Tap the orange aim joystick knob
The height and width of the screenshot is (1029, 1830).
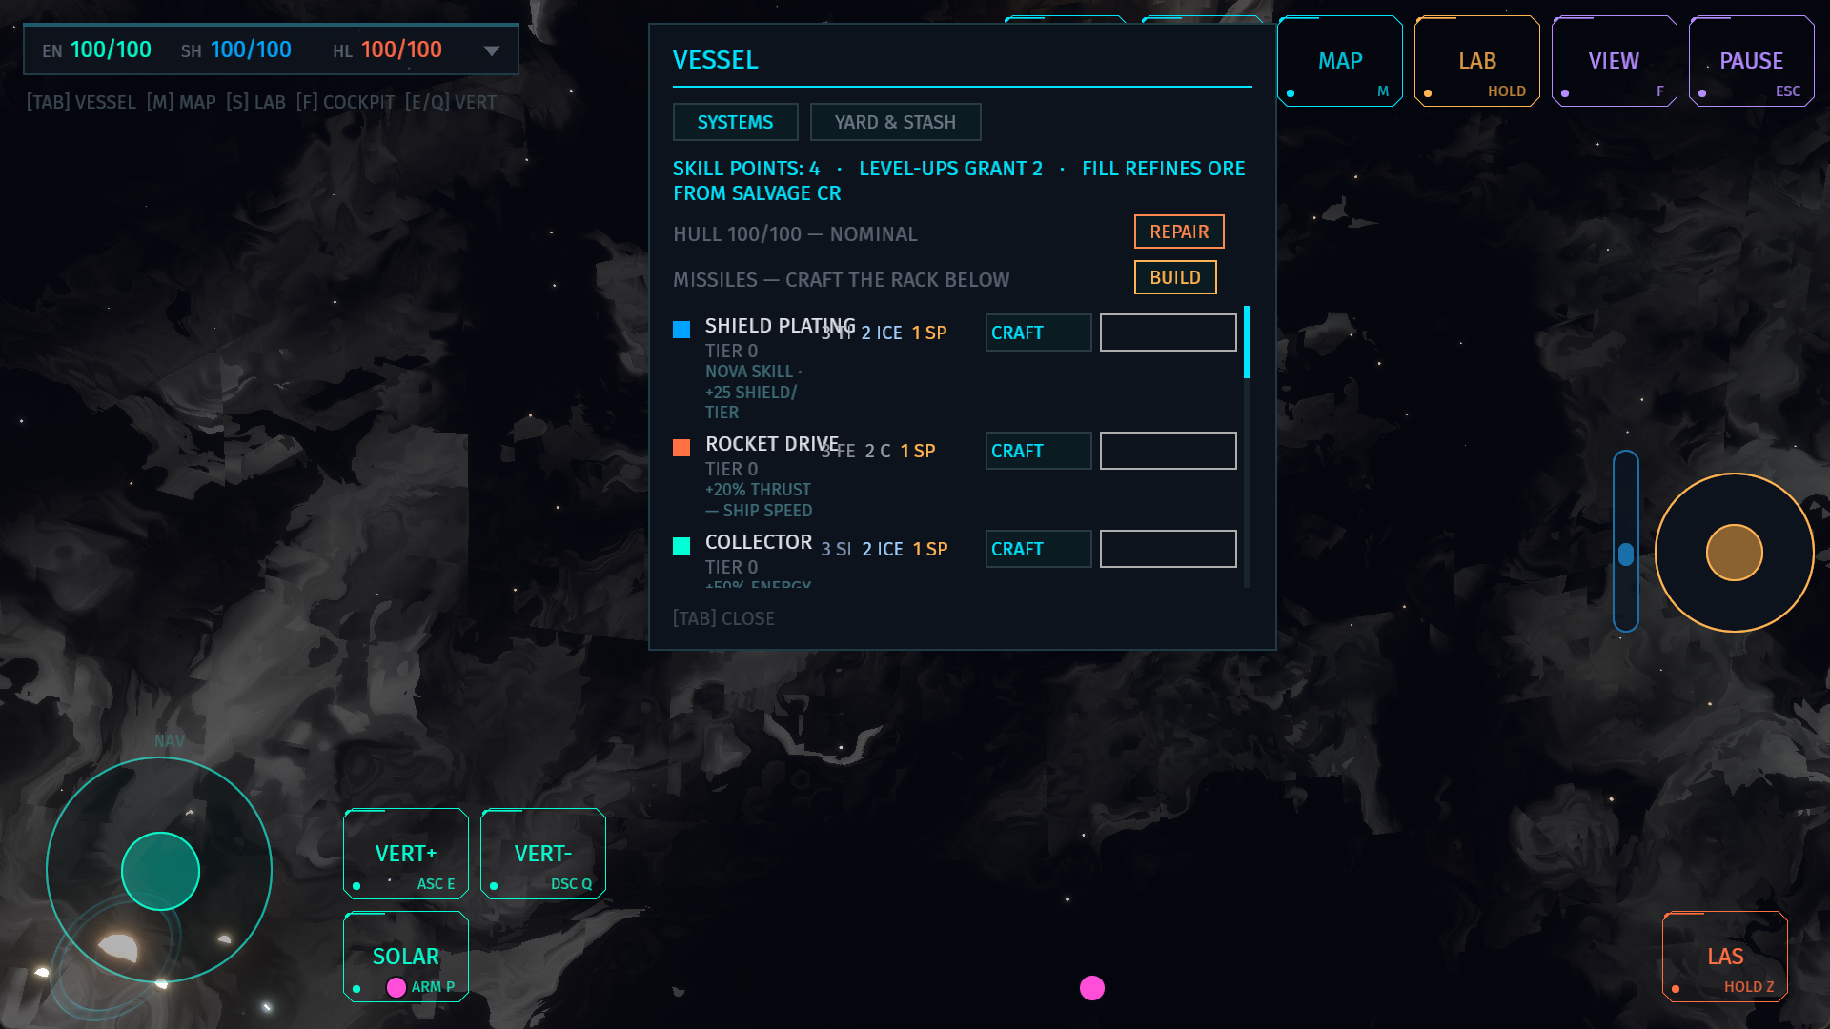(1734, 553)
